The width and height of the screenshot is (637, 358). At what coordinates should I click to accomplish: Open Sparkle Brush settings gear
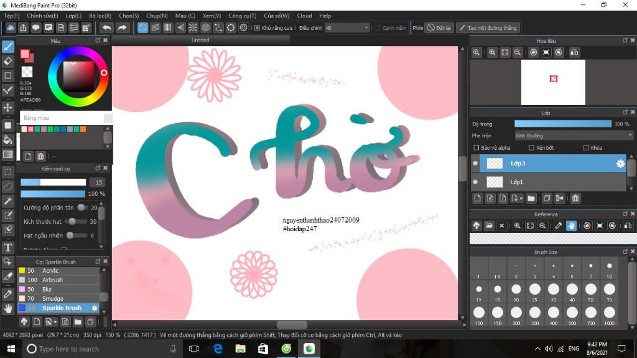95,308
